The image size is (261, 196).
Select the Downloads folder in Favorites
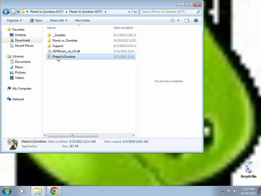(x=22, y=40)
